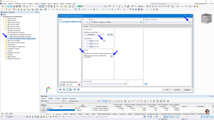Viewport: 214px width, 120px height.
Task: Click the cyan color box in dialog bottom
Action: coord(68,90)
